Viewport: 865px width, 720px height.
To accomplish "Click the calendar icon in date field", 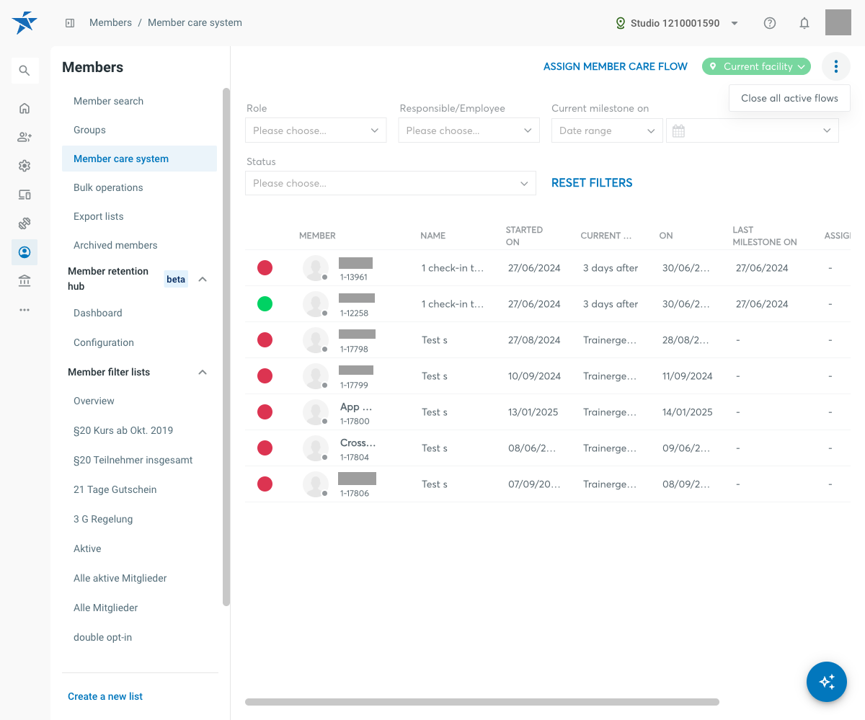I will (678, 130).
